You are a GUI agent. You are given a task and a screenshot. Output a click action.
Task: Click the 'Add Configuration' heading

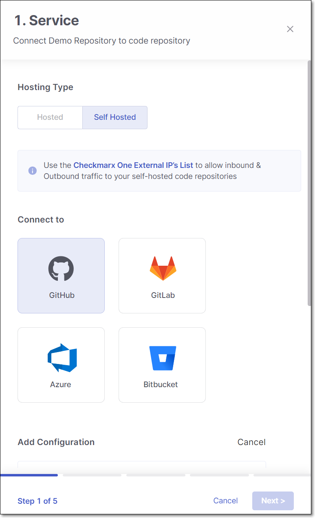point(56,442)
